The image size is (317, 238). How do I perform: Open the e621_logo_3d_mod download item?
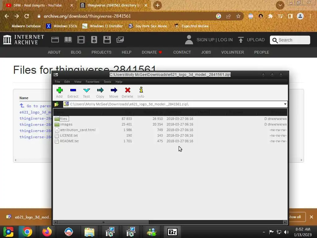[28, 217]
